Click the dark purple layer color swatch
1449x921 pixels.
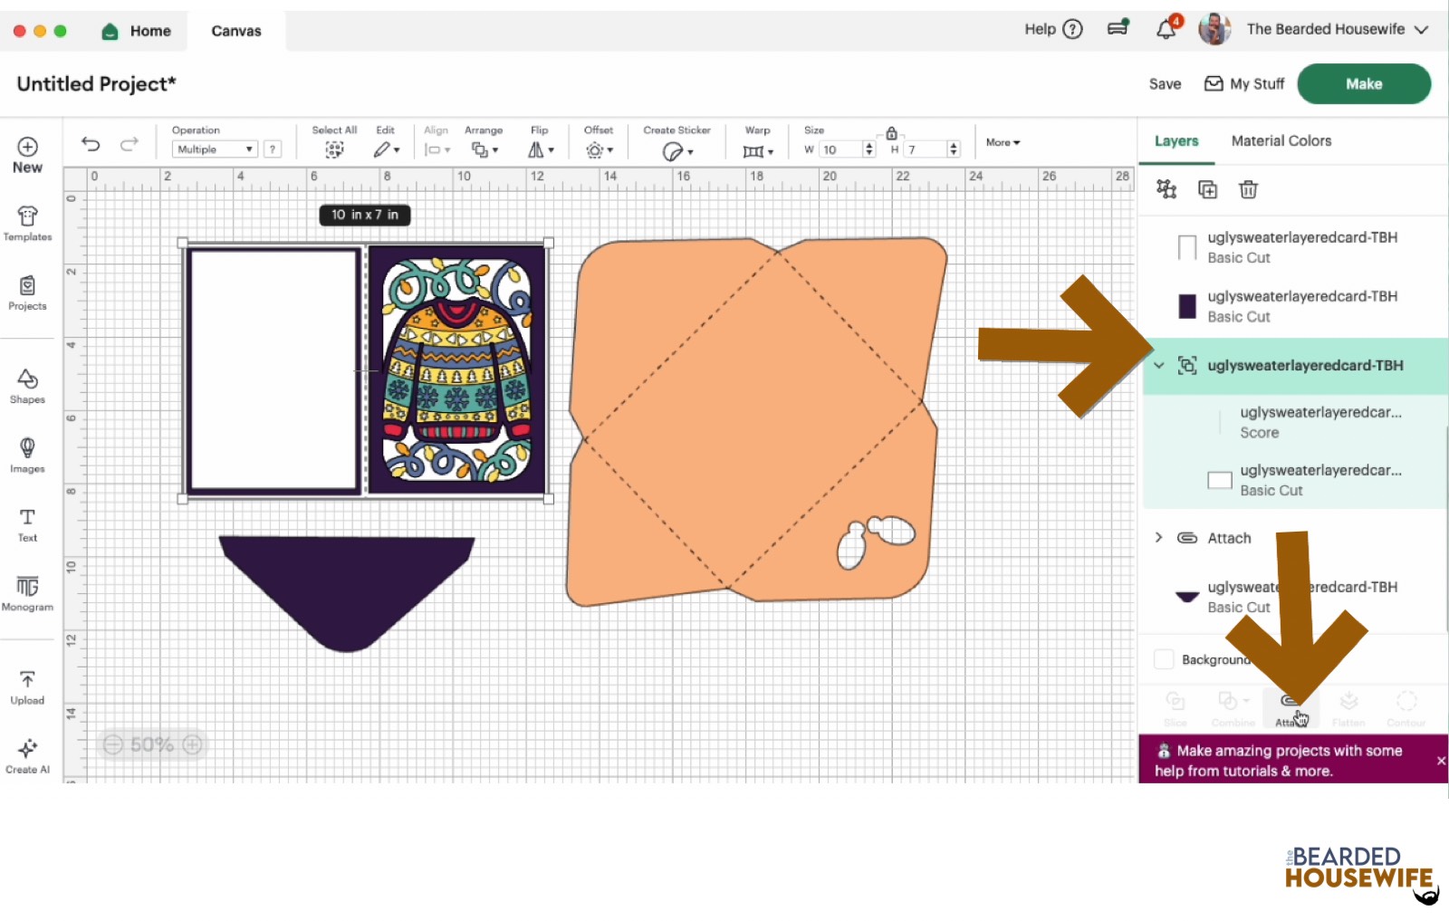(1187, 307)
